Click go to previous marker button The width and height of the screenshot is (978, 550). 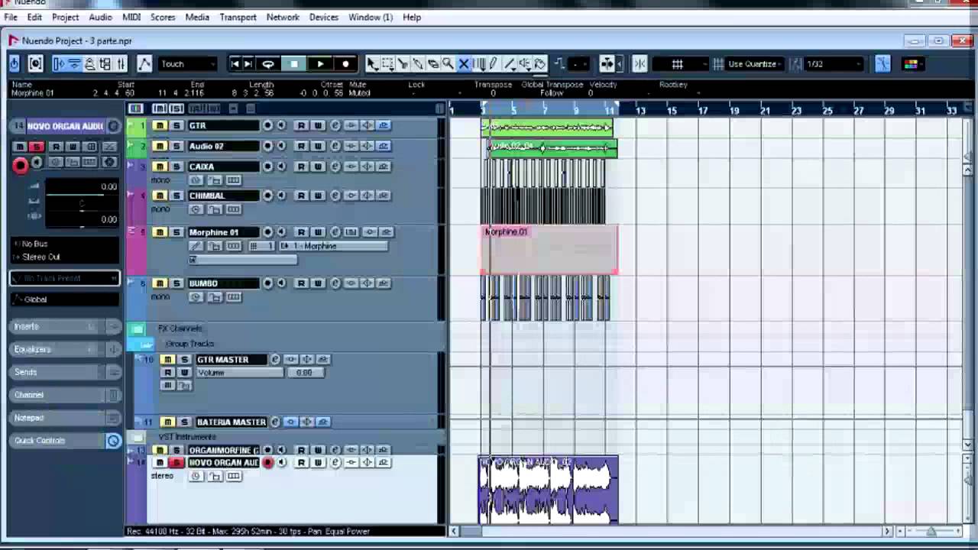point(235,64)
